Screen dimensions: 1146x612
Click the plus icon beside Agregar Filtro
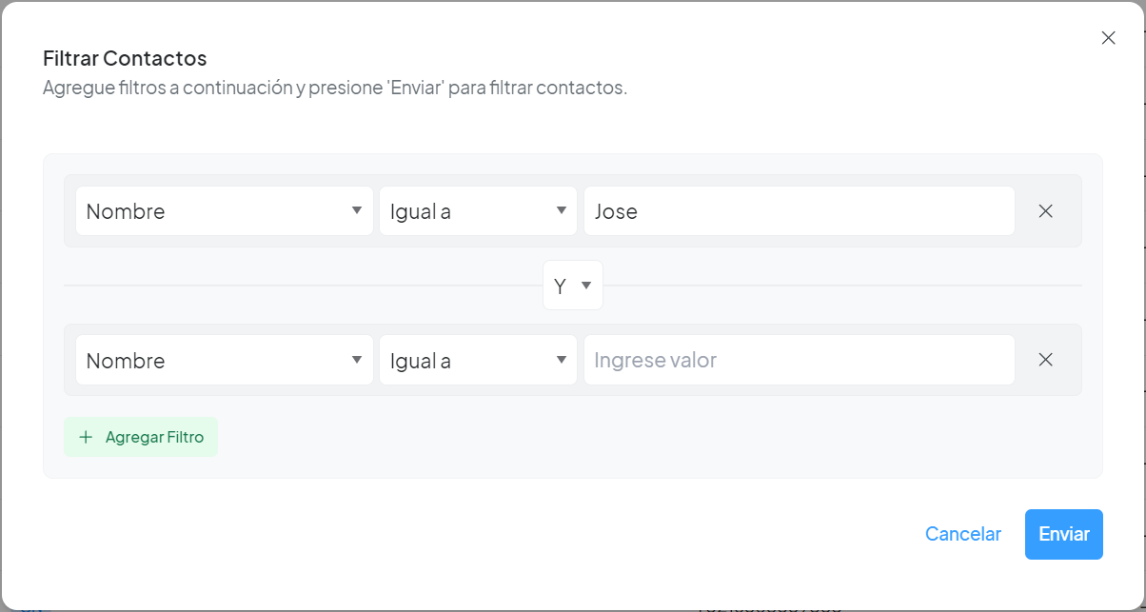pyautogui.click(x=87, y=438)
